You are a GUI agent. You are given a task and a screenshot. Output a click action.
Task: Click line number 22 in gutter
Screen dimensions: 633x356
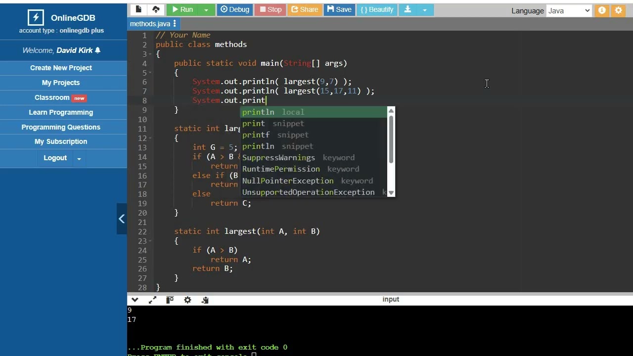pyautogui.click(x=142, y=231)
